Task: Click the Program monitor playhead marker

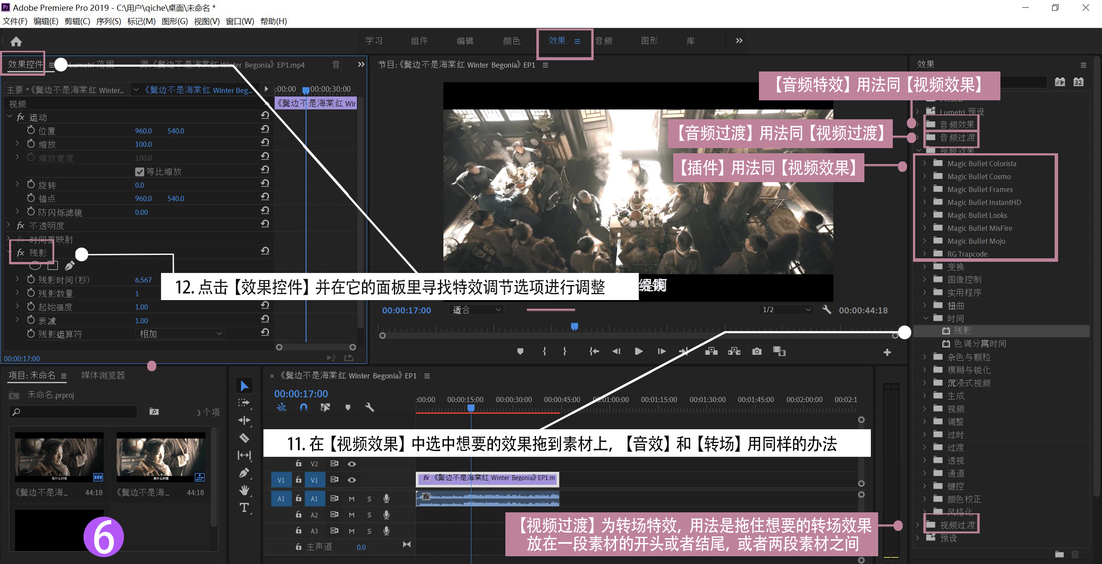Action: 574,326
